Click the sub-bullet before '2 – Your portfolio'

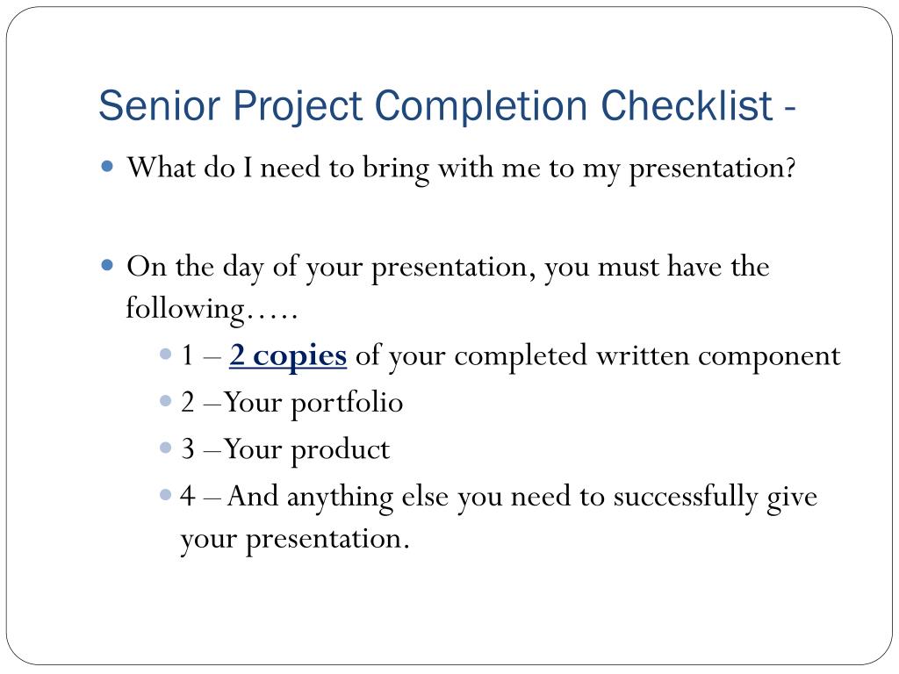pos(166,401)
